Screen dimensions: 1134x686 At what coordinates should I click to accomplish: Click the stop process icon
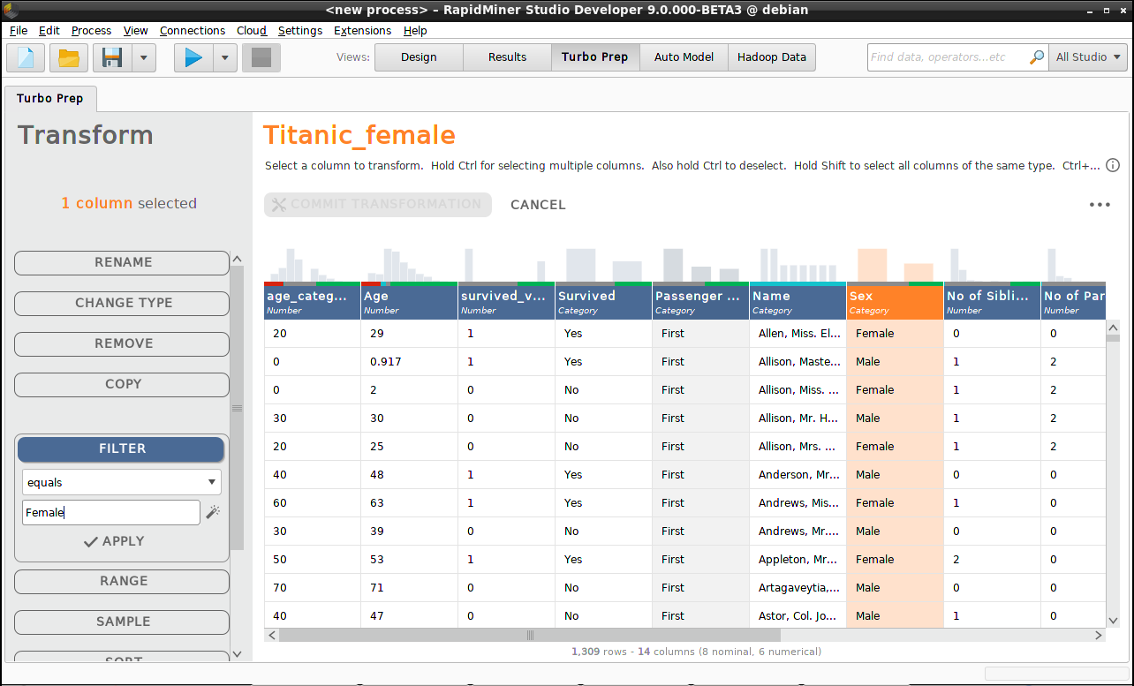tap(261, 57)
